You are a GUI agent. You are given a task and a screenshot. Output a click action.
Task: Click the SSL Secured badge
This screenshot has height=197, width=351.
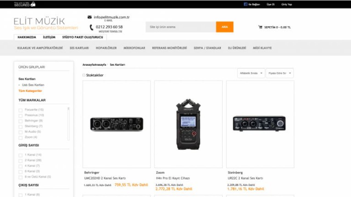click(25, 4)
